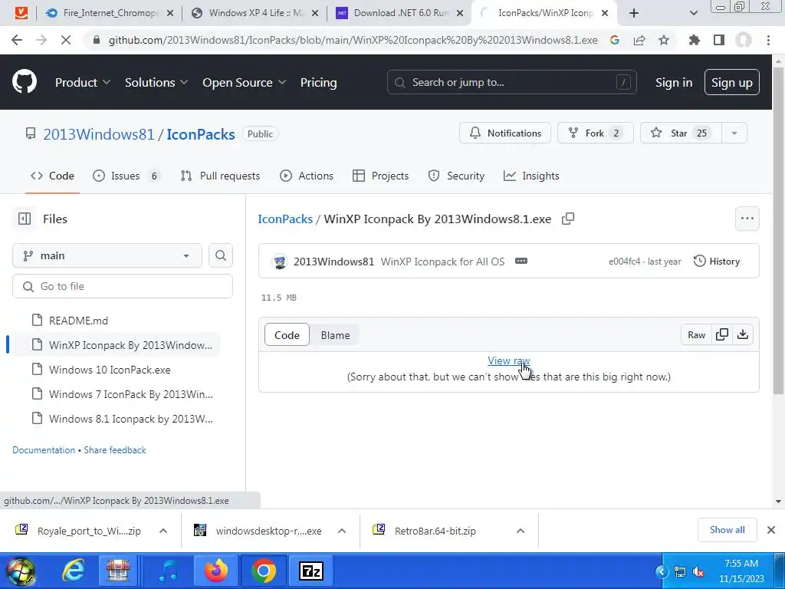Image resolution: width=785 pixels, height=589 pixels.
Task: Click Sign in
Action: [674, 83]
